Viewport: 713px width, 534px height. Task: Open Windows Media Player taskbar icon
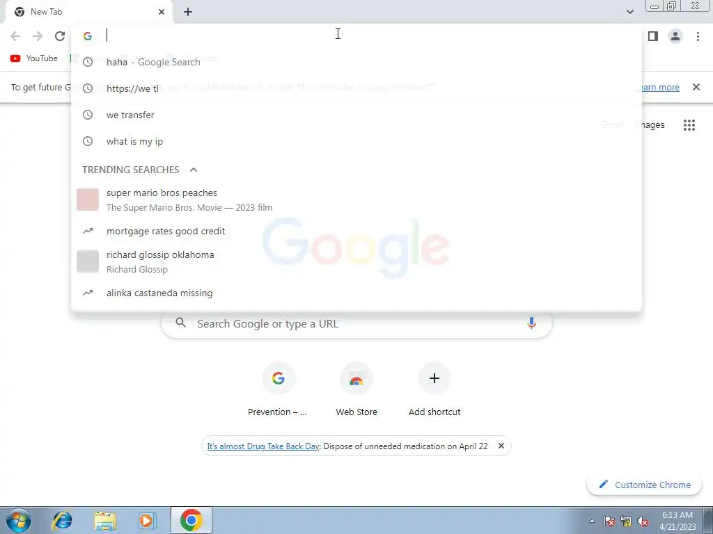tap(147, 520)
